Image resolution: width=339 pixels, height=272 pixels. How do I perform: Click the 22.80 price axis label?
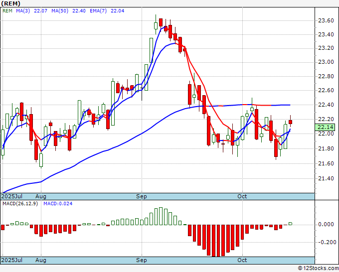(x=326, y=77)
